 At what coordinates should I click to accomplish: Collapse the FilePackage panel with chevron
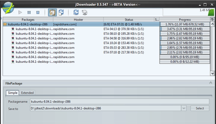click(x=211, y=83)
